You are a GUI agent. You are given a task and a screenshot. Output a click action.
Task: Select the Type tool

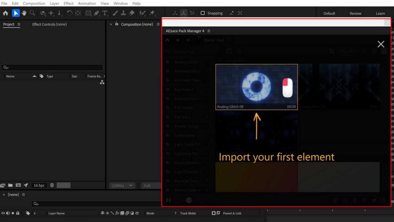click(x=105, y=13)
